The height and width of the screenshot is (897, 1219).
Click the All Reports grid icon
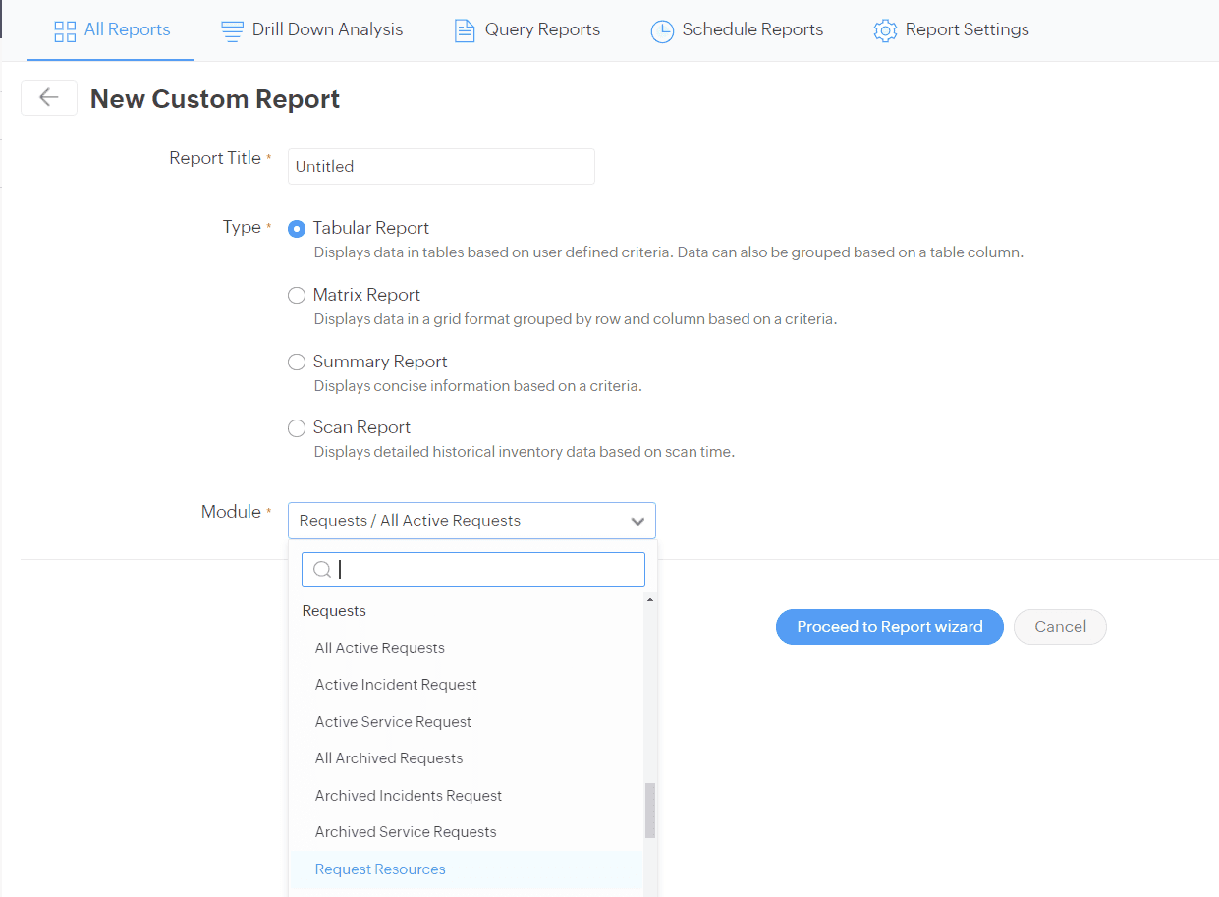[x=66, y=30]
